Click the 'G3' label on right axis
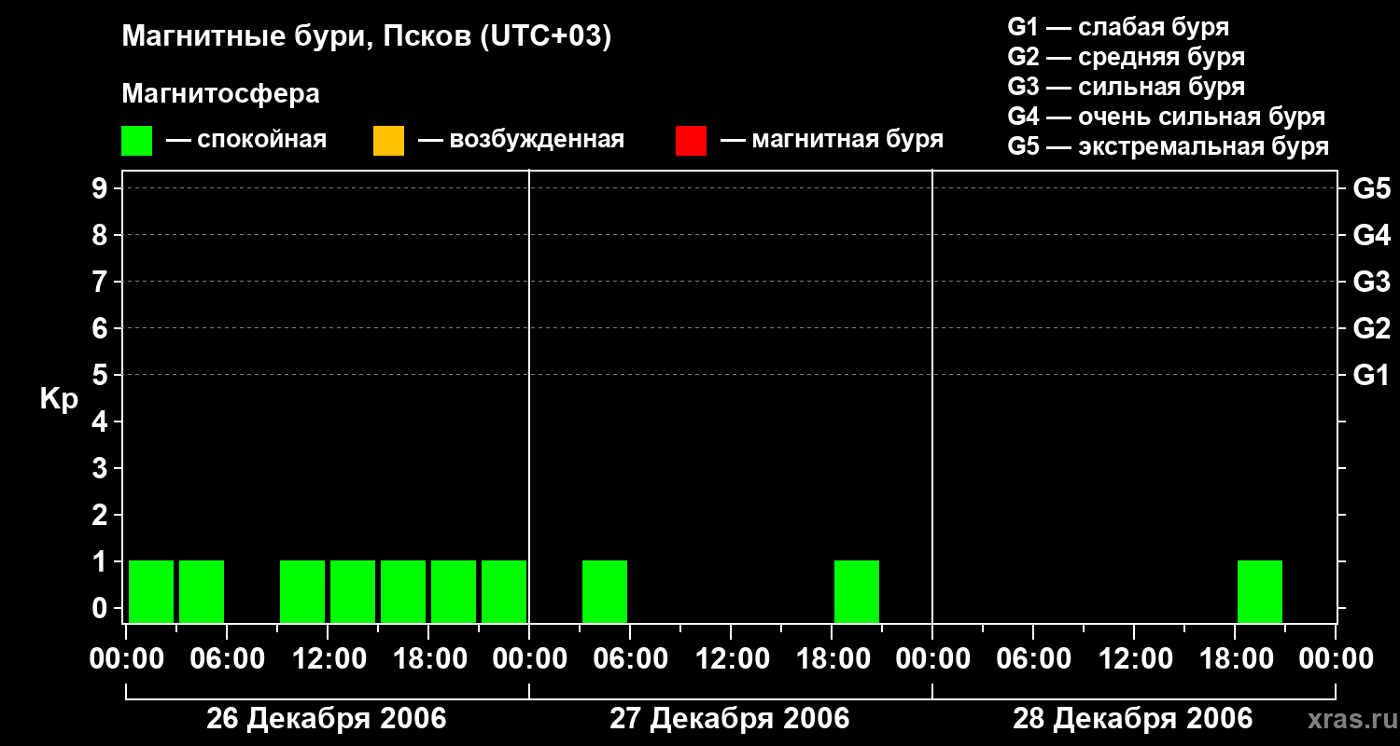Image resolution: width=1400 pixels, height=746 pixels. coord(1372,282)
